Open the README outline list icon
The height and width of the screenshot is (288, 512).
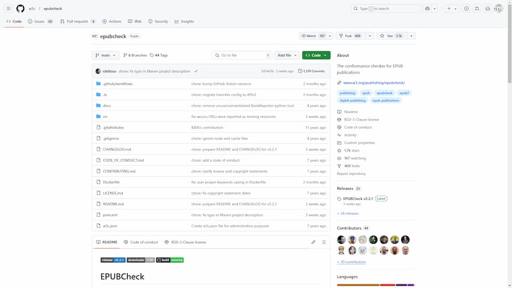[x=324, y=242]
